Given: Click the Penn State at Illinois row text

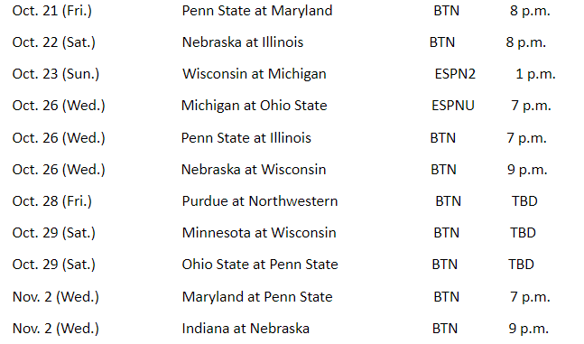Looking at the screenshot, I should click(x=246, y=138).
